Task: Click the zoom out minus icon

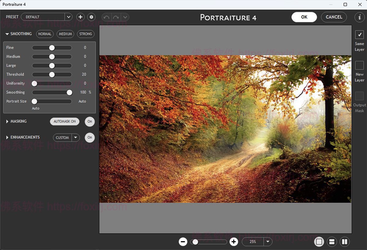Action: tap(183, 242)
